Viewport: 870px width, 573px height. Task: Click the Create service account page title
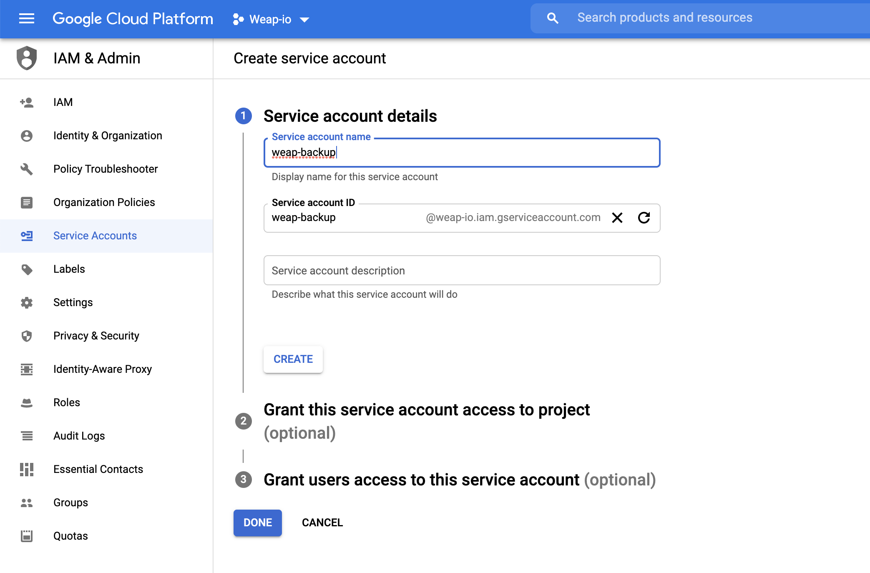tap(309, 58)
